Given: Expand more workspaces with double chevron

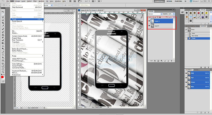Looking at the screenshot, I should [x=185, y=1].
